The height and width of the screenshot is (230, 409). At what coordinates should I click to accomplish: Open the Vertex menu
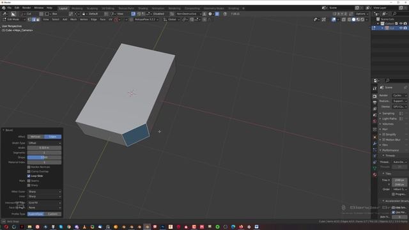pos(84,20)
